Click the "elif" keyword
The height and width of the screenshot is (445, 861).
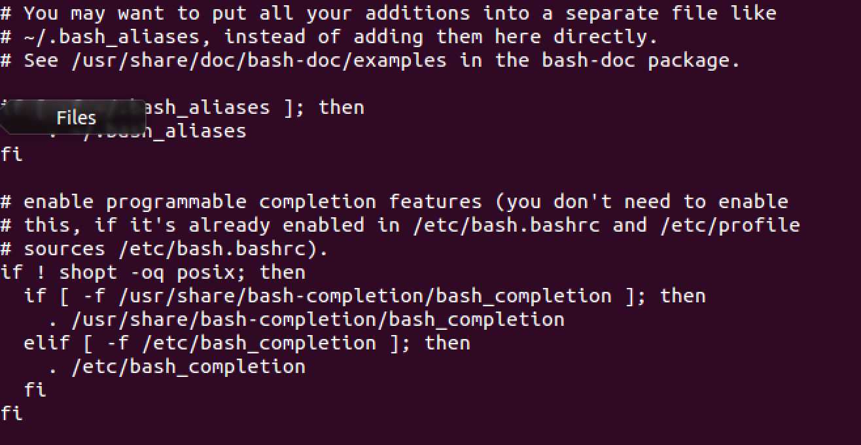pyautogui.click(x=47, y=343)
